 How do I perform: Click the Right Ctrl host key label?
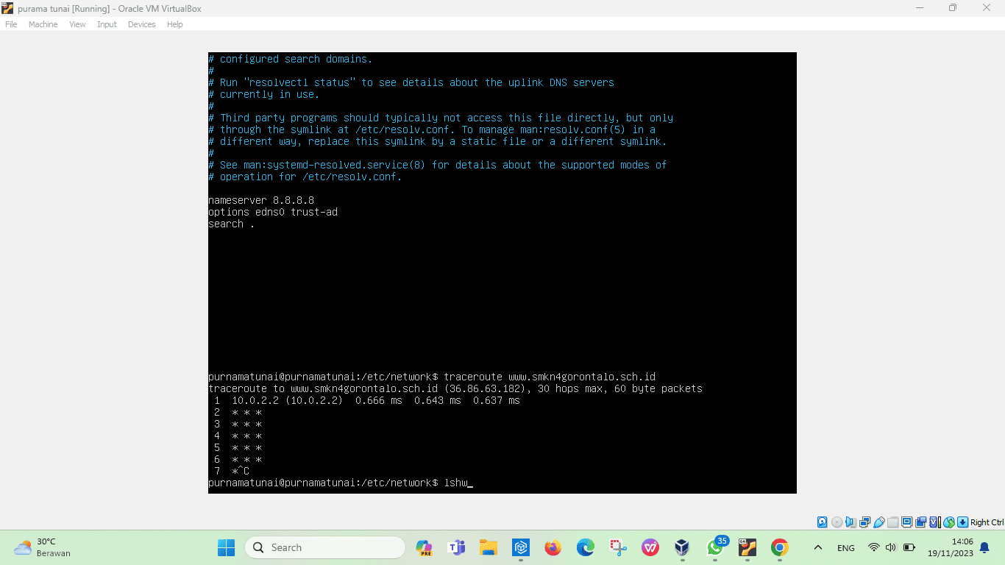[987, 522]
